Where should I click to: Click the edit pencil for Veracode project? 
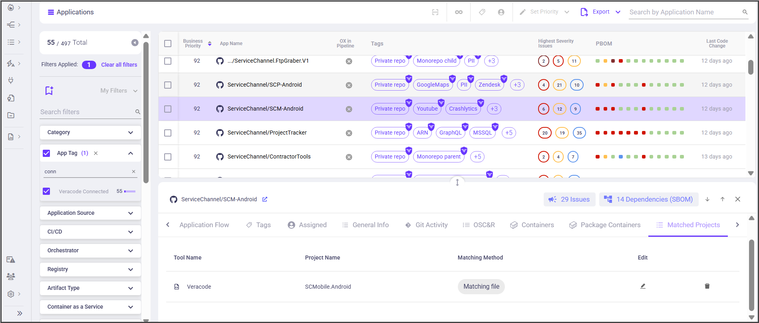tap(643, 286)
